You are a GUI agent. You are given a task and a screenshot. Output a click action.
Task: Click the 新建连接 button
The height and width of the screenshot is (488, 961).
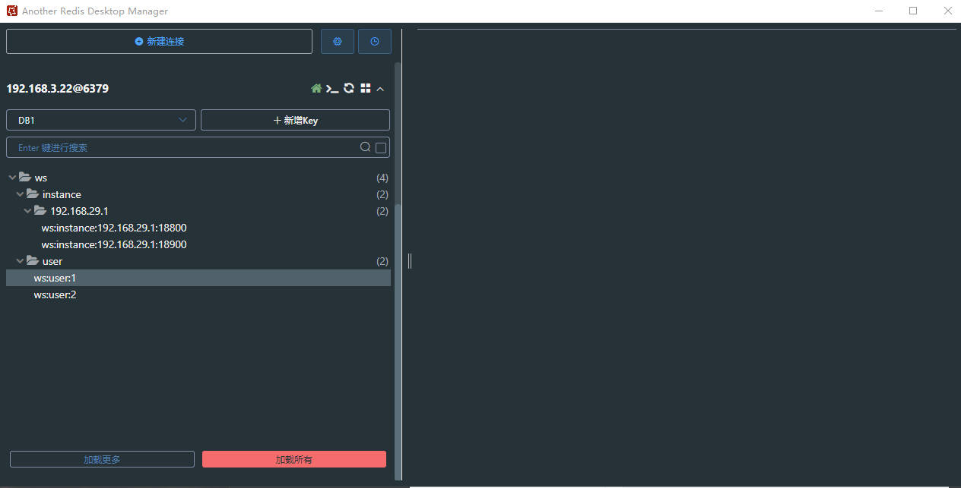159,41
